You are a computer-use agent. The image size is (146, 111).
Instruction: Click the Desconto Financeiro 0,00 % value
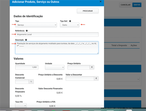(x=18, y=96)
